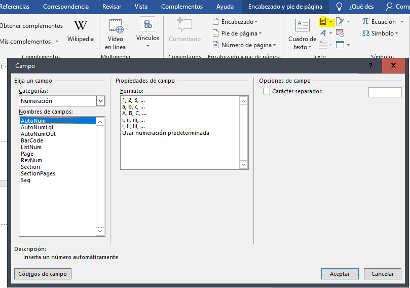Switch to the Correspondencia tab
The image size is (410, 288).
pos(66,7)
